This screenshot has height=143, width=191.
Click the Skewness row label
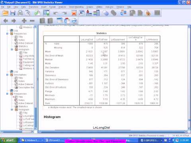click(x=50, y=75)
